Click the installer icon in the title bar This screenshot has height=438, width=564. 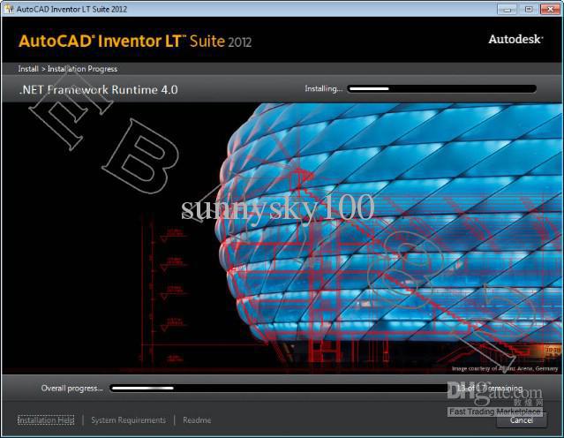click(x=9, y=8)
